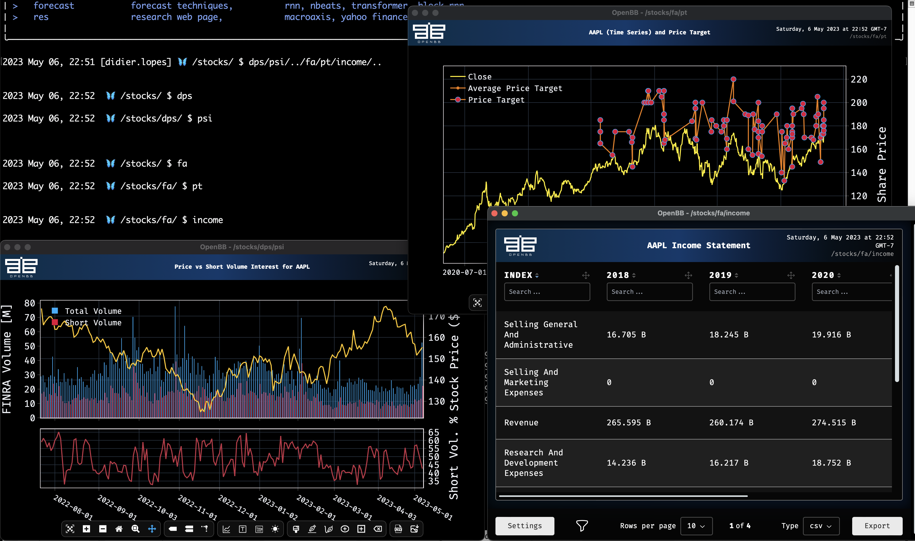This screenshot has width=915, height=541.
Task: Toggle Average Price Target legend entry
Action: point(506,88)
